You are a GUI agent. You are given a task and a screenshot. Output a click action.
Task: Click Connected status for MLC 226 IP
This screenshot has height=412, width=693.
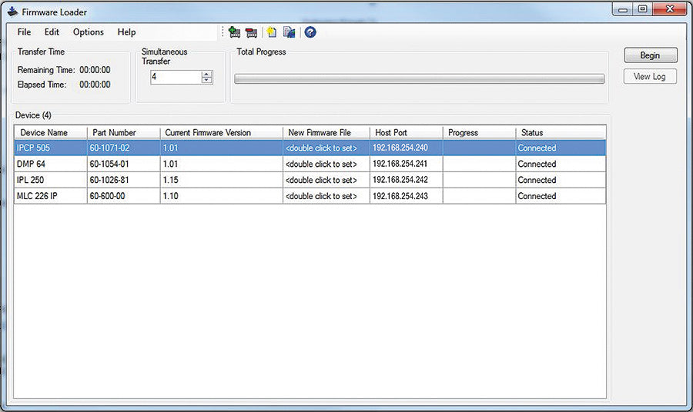(537, 196)
